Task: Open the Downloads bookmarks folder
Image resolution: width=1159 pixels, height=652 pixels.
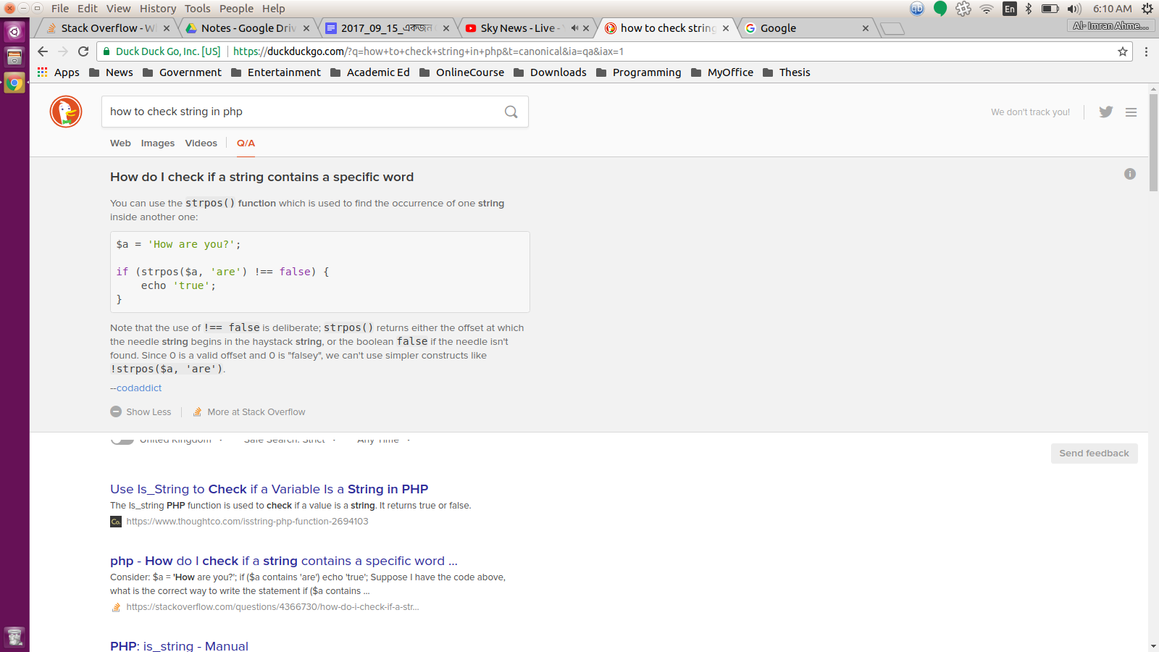Action: point(550,72)
